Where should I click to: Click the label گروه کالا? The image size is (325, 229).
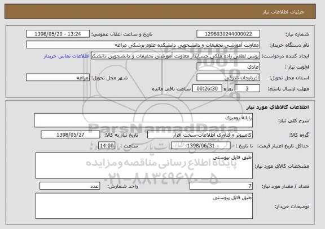click(x=299, y=135)
